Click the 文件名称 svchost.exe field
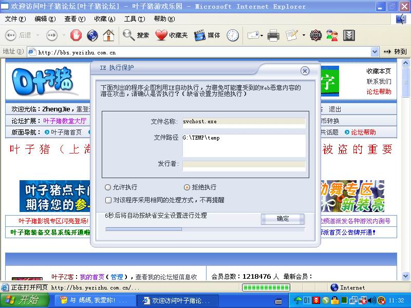411x308 pixels. click(x=244, y=122)
